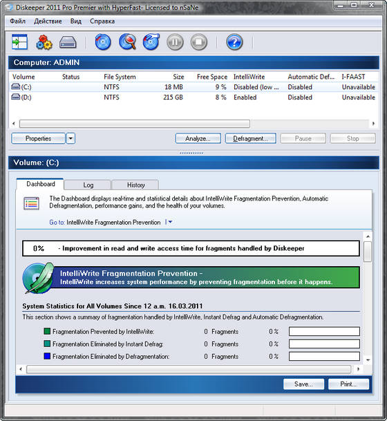Screen dimensions: 387x421
Task: Click the blue disc defragment toolbar icon
Action: (x=103, y=42)
